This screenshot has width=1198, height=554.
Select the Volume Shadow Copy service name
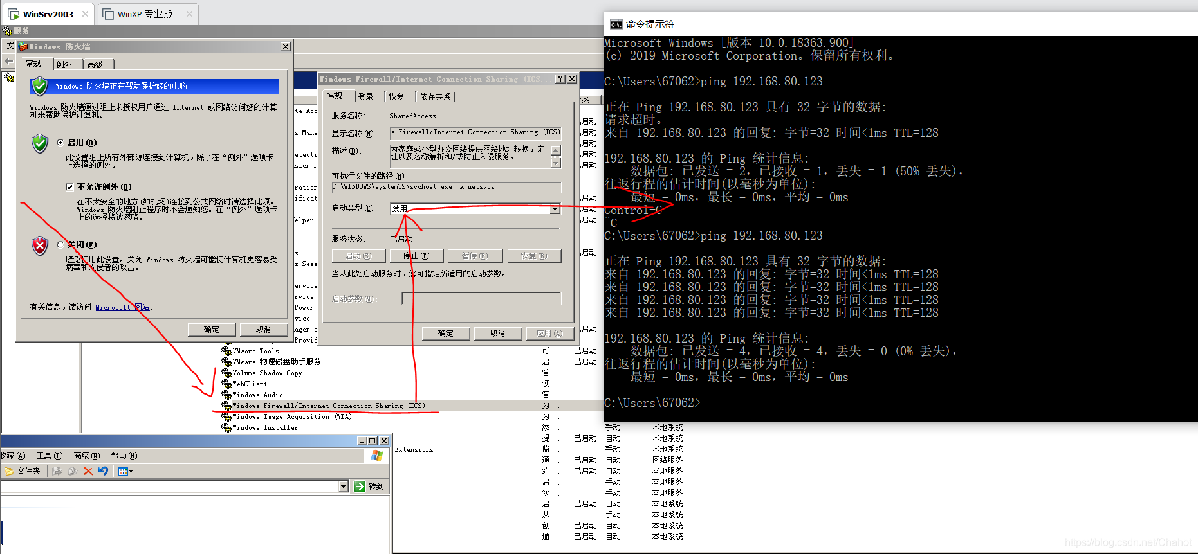(x=267, y=373)
